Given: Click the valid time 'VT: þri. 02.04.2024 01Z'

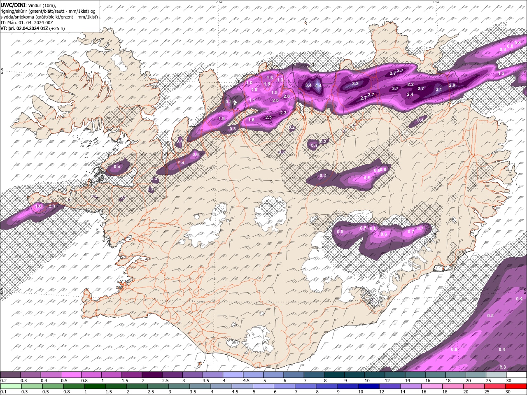Looking at the screenshot, I should pos(24,28).
